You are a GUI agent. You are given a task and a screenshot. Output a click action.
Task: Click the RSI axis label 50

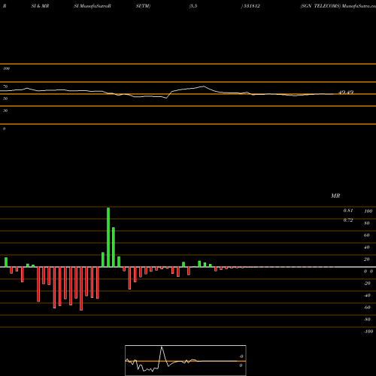pyautogui.click(x=5, y=99)
